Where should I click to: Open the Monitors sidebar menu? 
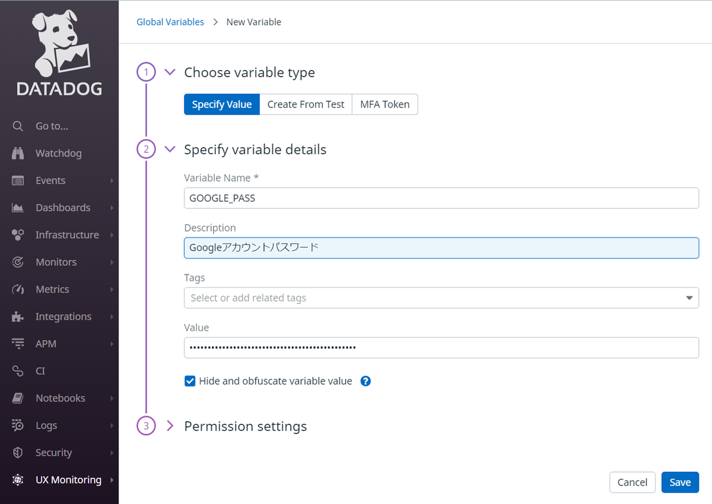click(x=56, y=262)
